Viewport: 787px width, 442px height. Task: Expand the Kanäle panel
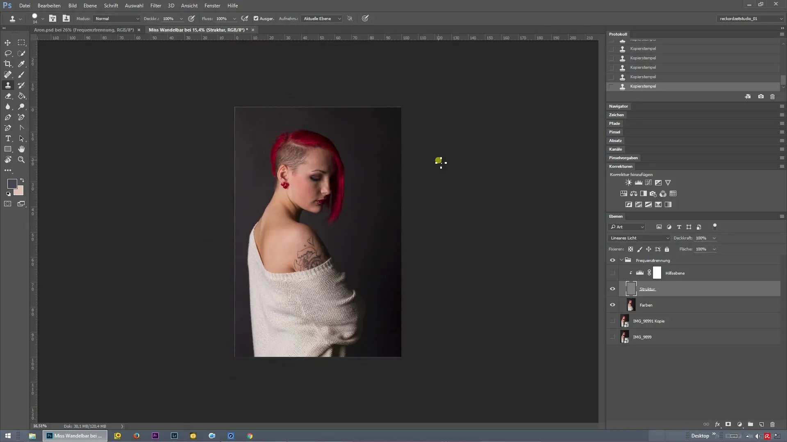click(x=615, y=149)
